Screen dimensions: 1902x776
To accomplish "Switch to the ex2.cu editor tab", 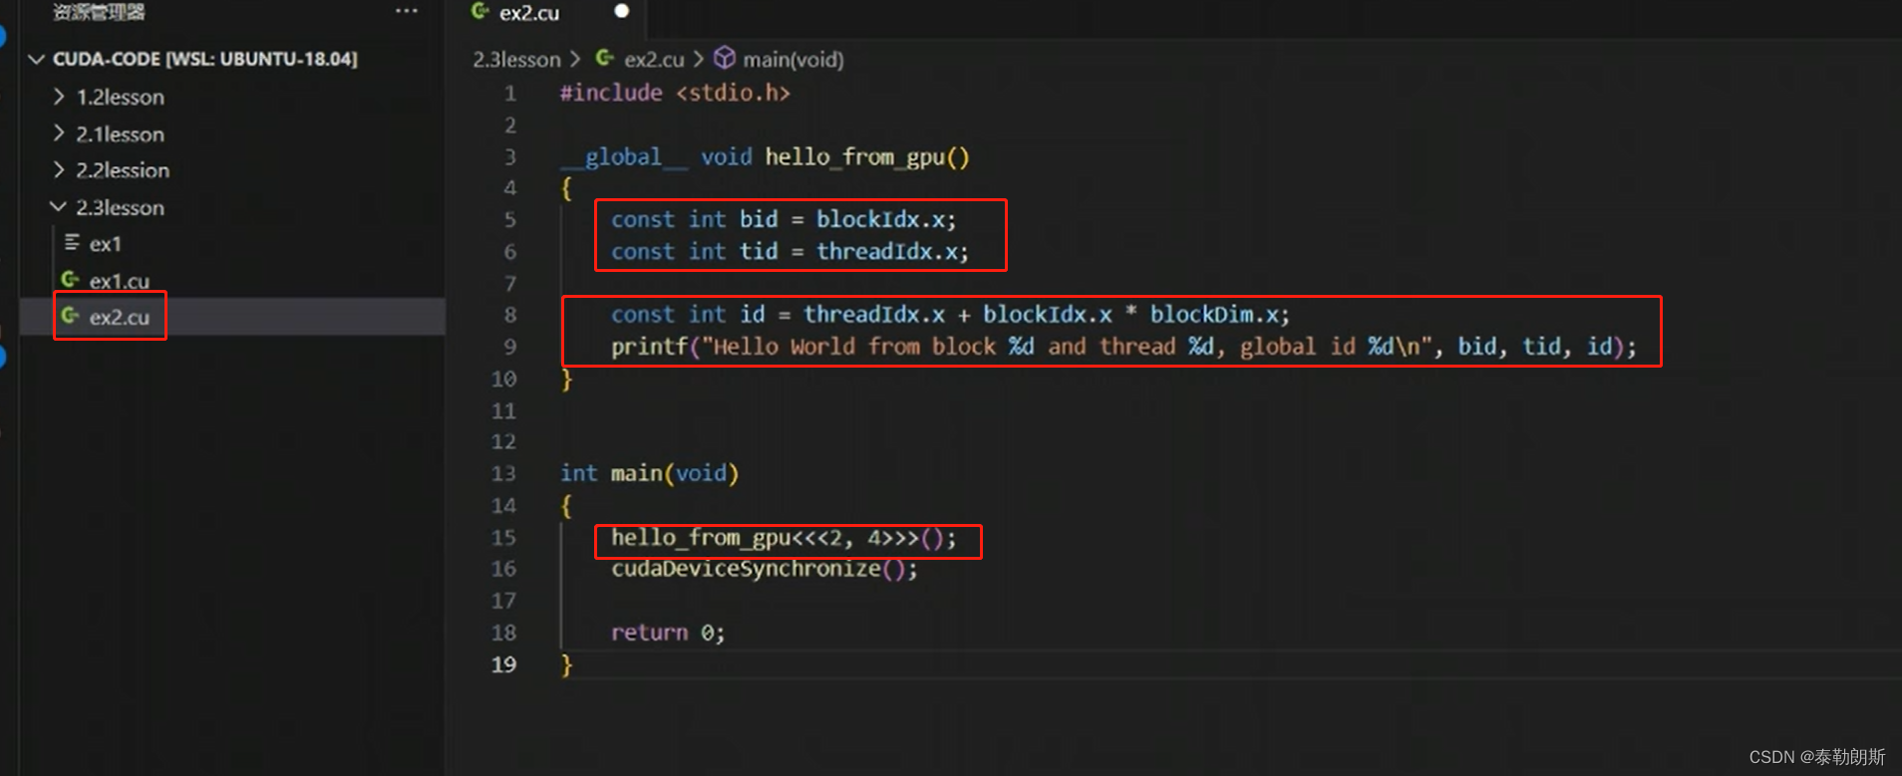I will pyautogui.click(x=529, y=13).
